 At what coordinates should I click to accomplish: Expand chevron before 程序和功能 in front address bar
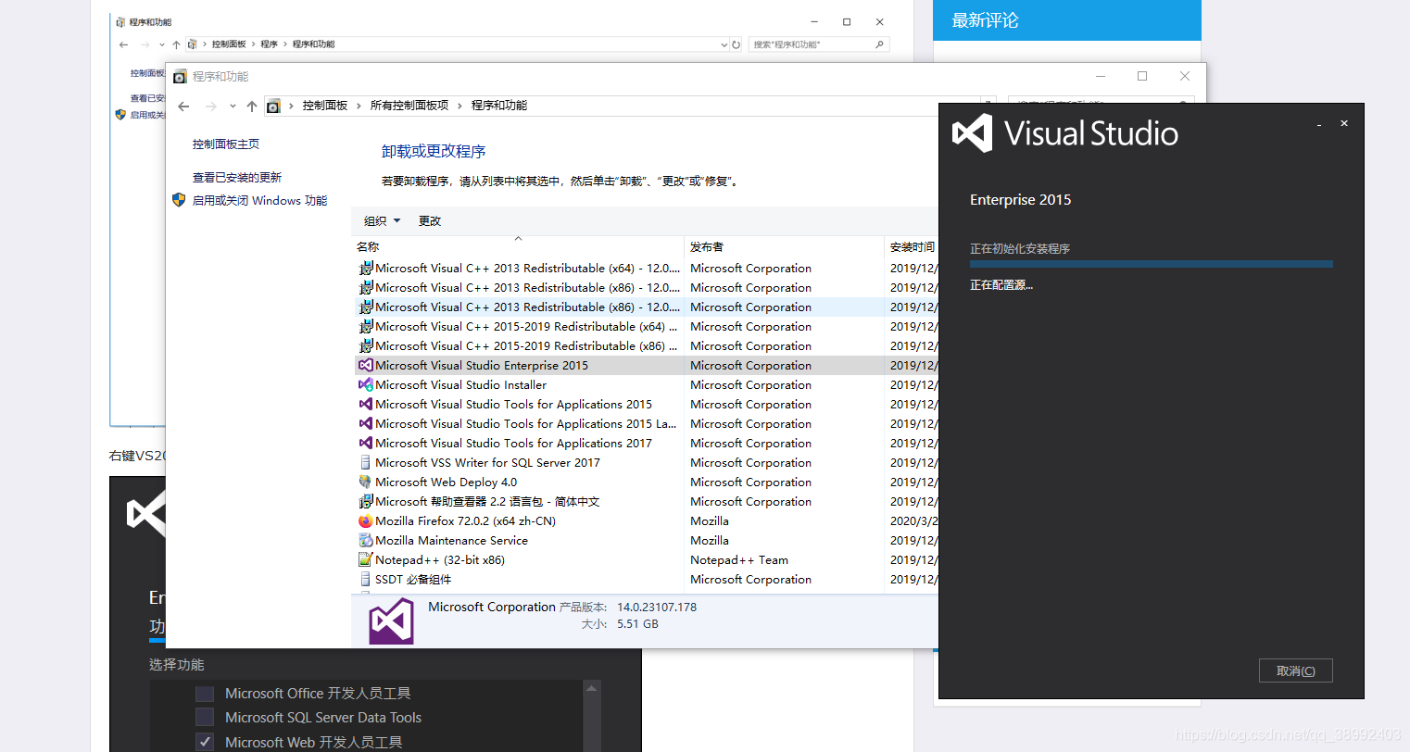[x=460, y=107]
